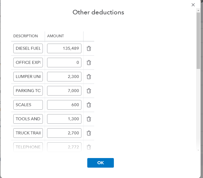The height and width of the screenshot is (178, 203).
Task: Select the SCALES description field
Action: click(x=28, y=105)
